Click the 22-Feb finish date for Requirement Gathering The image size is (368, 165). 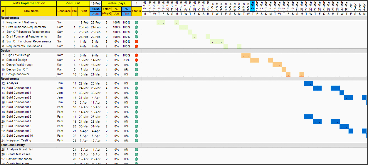pos(95,23)
